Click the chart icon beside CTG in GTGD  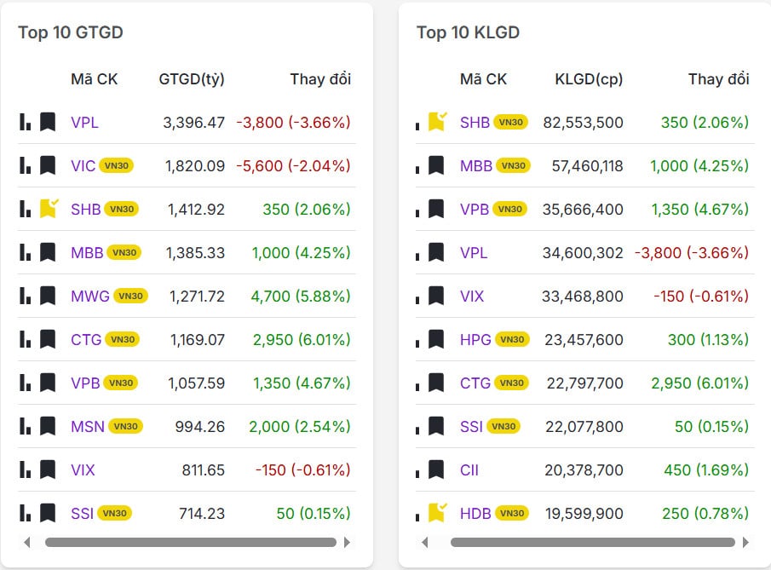[24, 339]
